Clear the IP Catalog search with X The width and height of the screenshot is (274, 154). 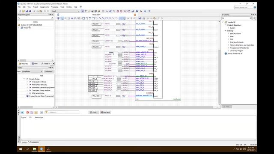[251, 18]
